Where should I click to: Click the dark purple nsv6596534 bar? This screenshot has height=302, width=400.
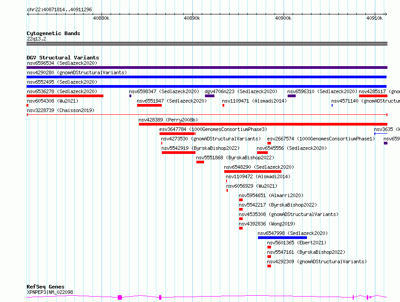coord(207,68)
